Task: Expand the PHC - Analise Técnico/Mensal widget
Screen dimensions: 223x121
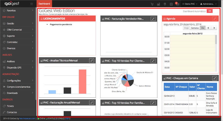Action: click(91, 61)
